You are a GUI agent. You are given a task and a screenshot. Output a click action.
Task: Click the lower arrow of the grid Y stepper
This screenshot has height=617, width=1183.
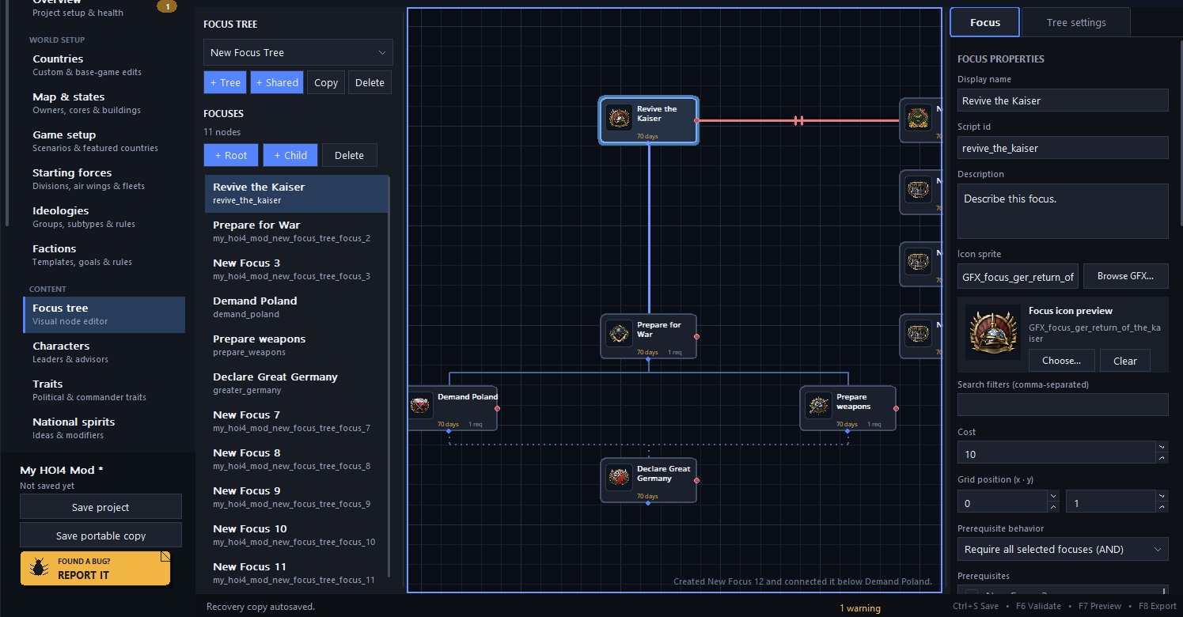[x=1162, y=507]
